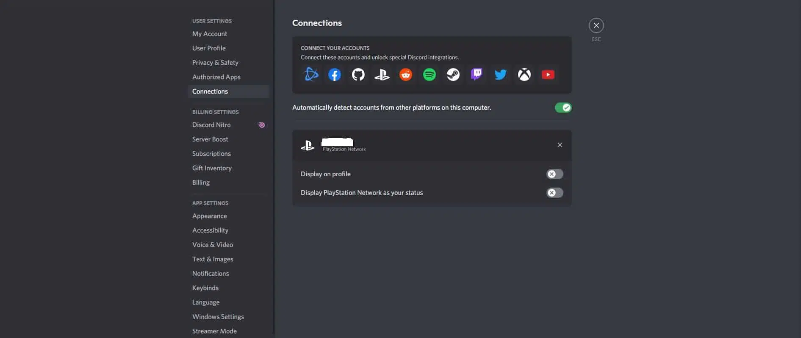Screen dimensions: 801x338
Task: Open Discord Nitro billing page
Action: coord(229,125)
